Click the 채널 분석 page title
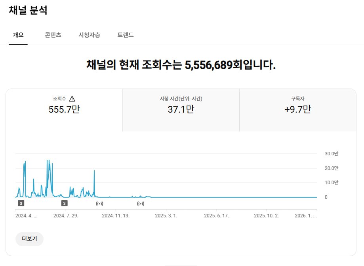364x266 pixels. point(28,10)
